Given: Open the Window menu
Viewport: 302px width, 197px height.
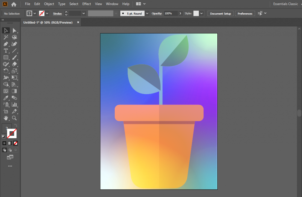Looking at the screenshot, I should 112,4.
